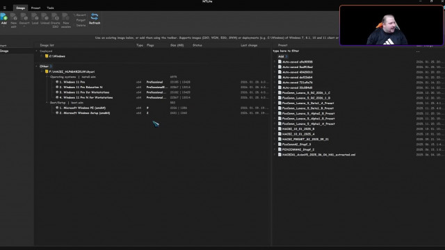Open the hamburger menu icon
Viewport: 445px width, 250px height.
[x=5, y=8]
